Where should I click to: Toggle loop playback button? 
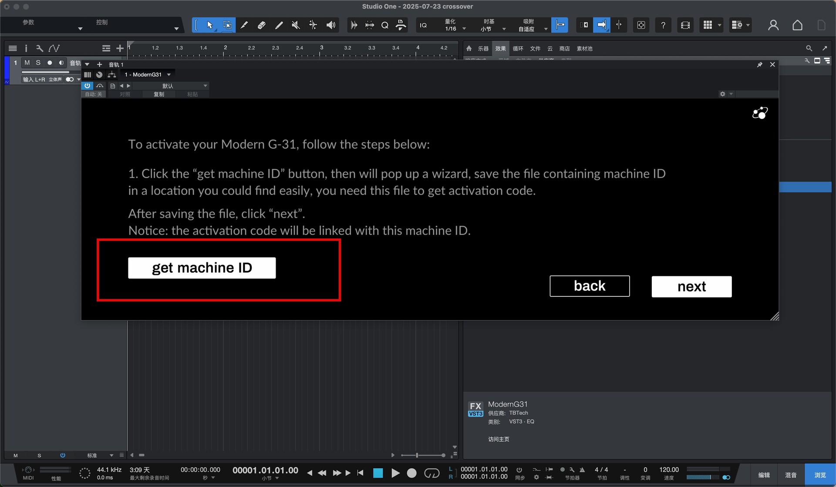coord(431,473)
